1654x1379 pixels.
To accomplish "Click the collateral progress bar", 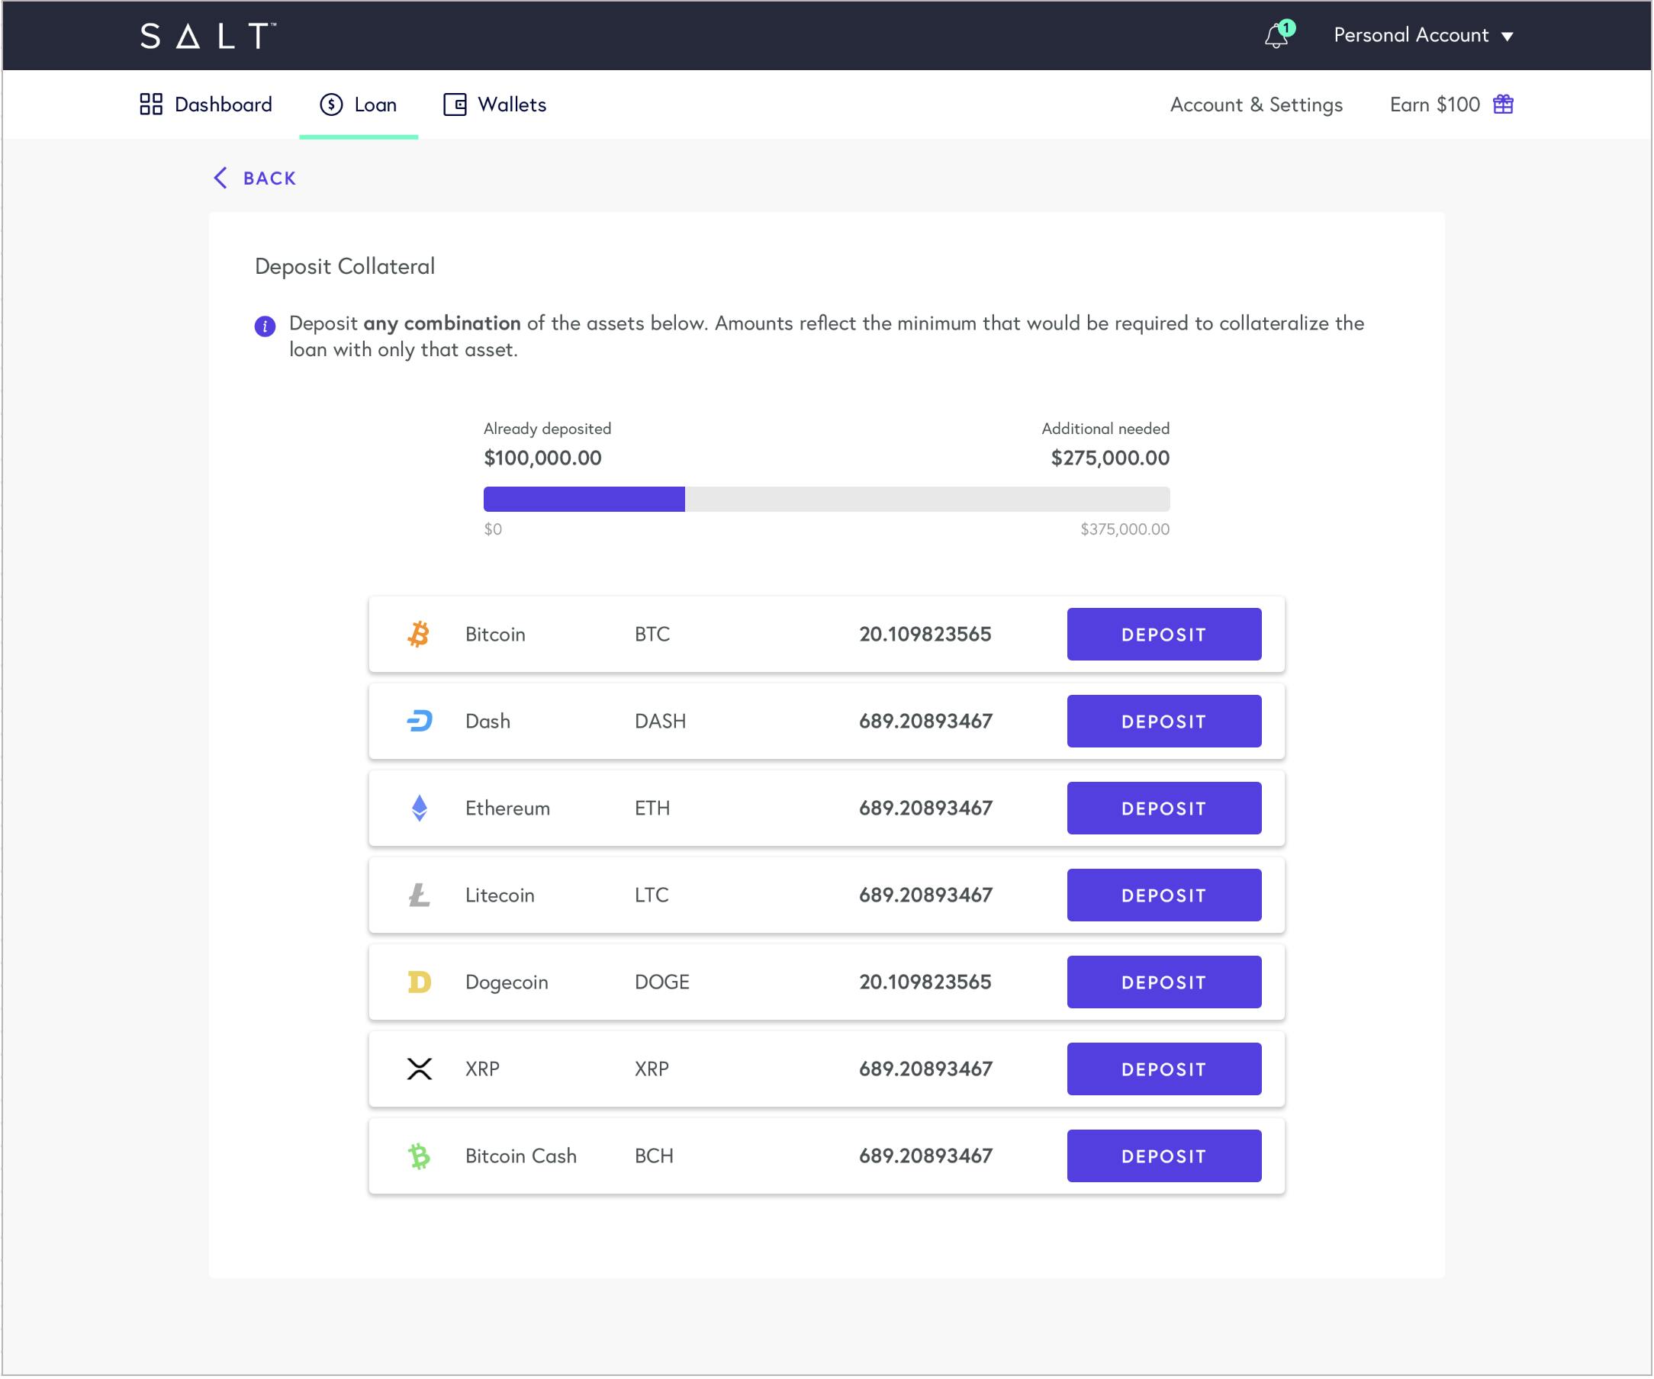I will (827, 500).
